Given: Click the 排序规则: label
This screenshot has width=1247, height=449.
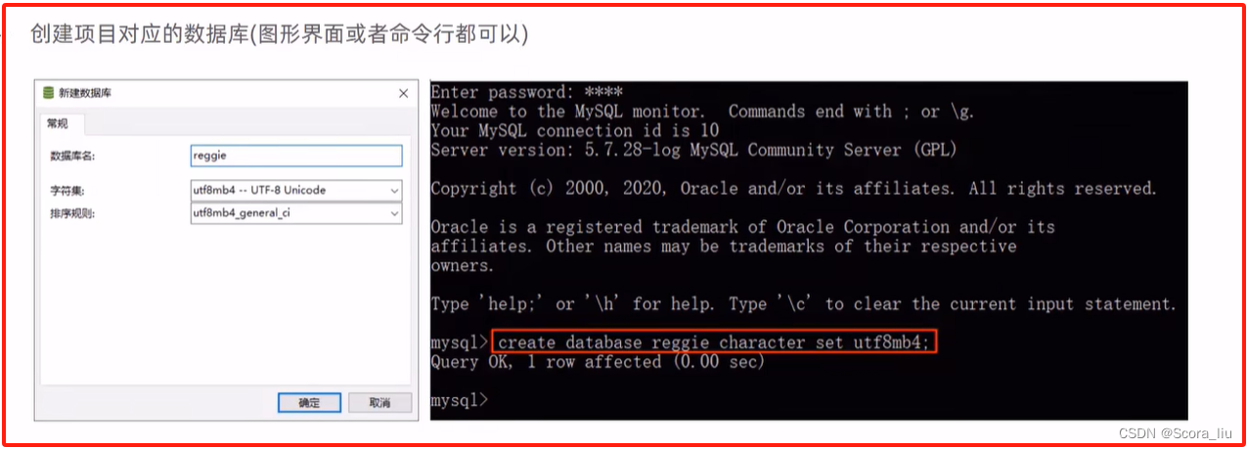Looking at the screenshot, I should tap(72, 213).
